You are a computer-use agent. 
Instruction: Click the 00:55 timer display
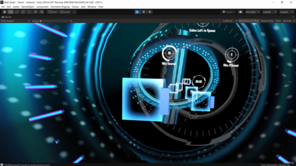199,82
